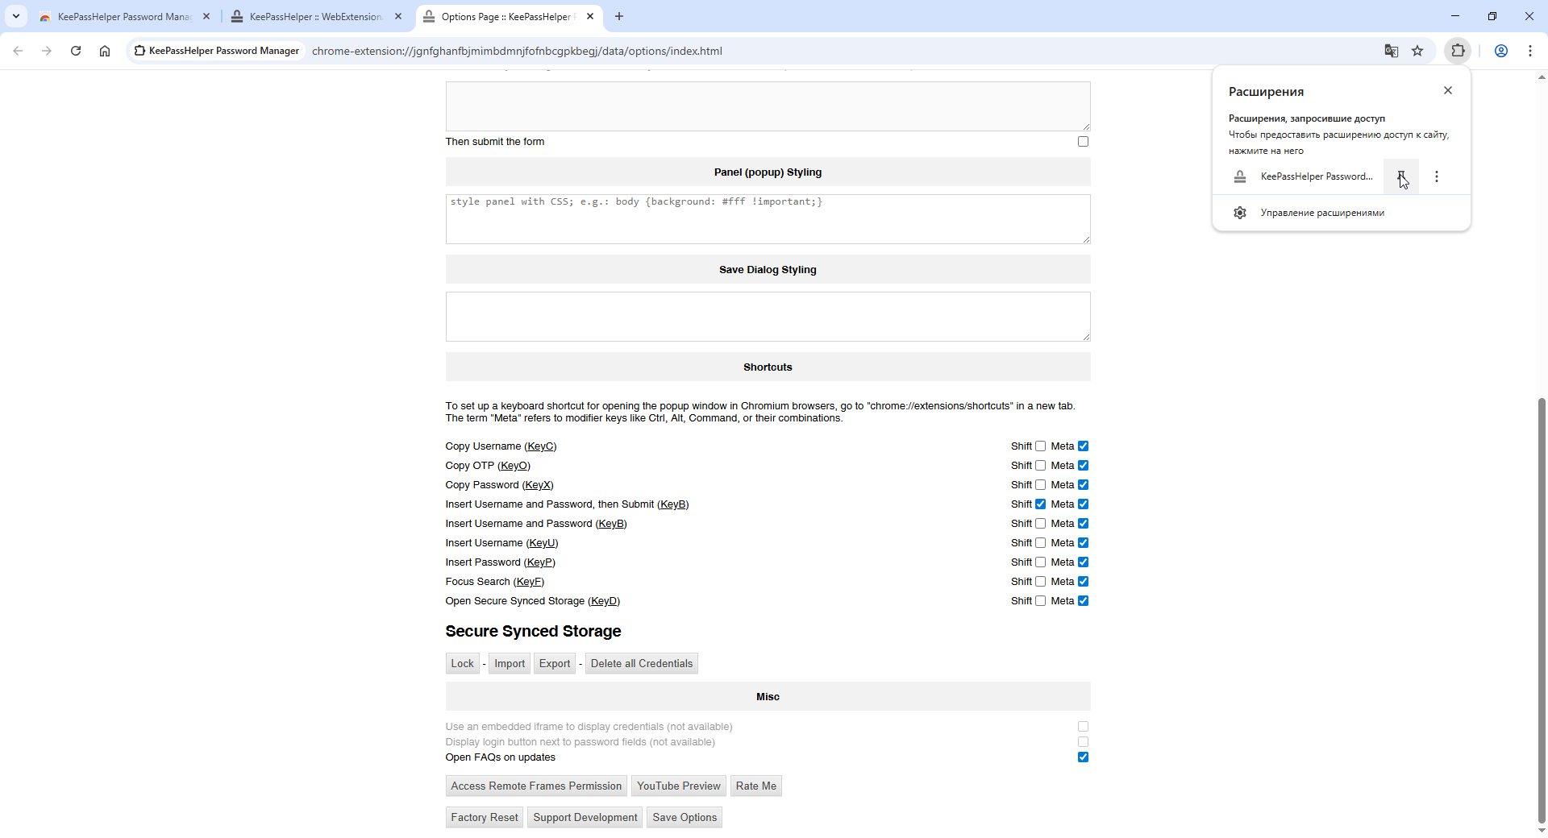The height and width of the screenshot is (838, 1548).
Task: Click the Extensions puzzle icon in toolbar
Action: [1458, 51]
